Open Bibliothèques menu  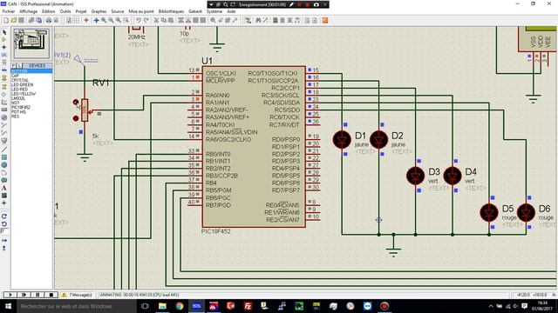[x=171, y=11]
